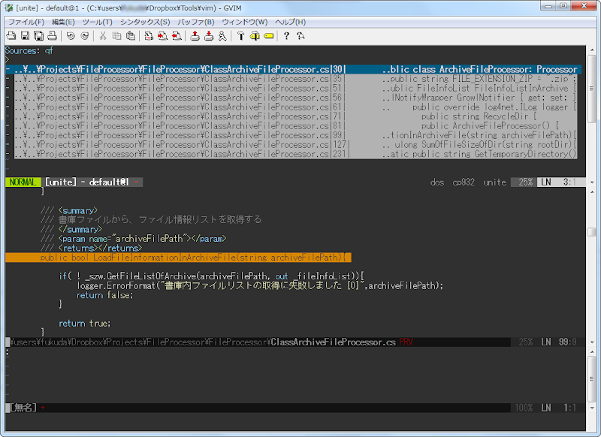Click the highlighted LoadFileInformationInArchiveFile line

click(x=179, y=258)
